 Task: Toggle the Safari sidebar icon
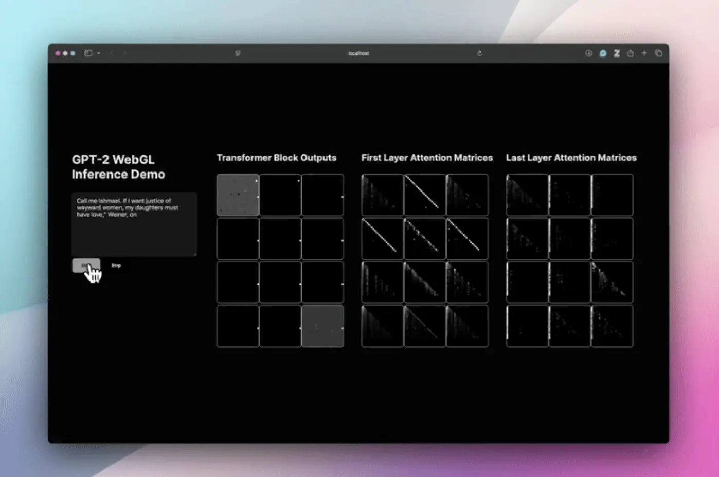(88, 53)
